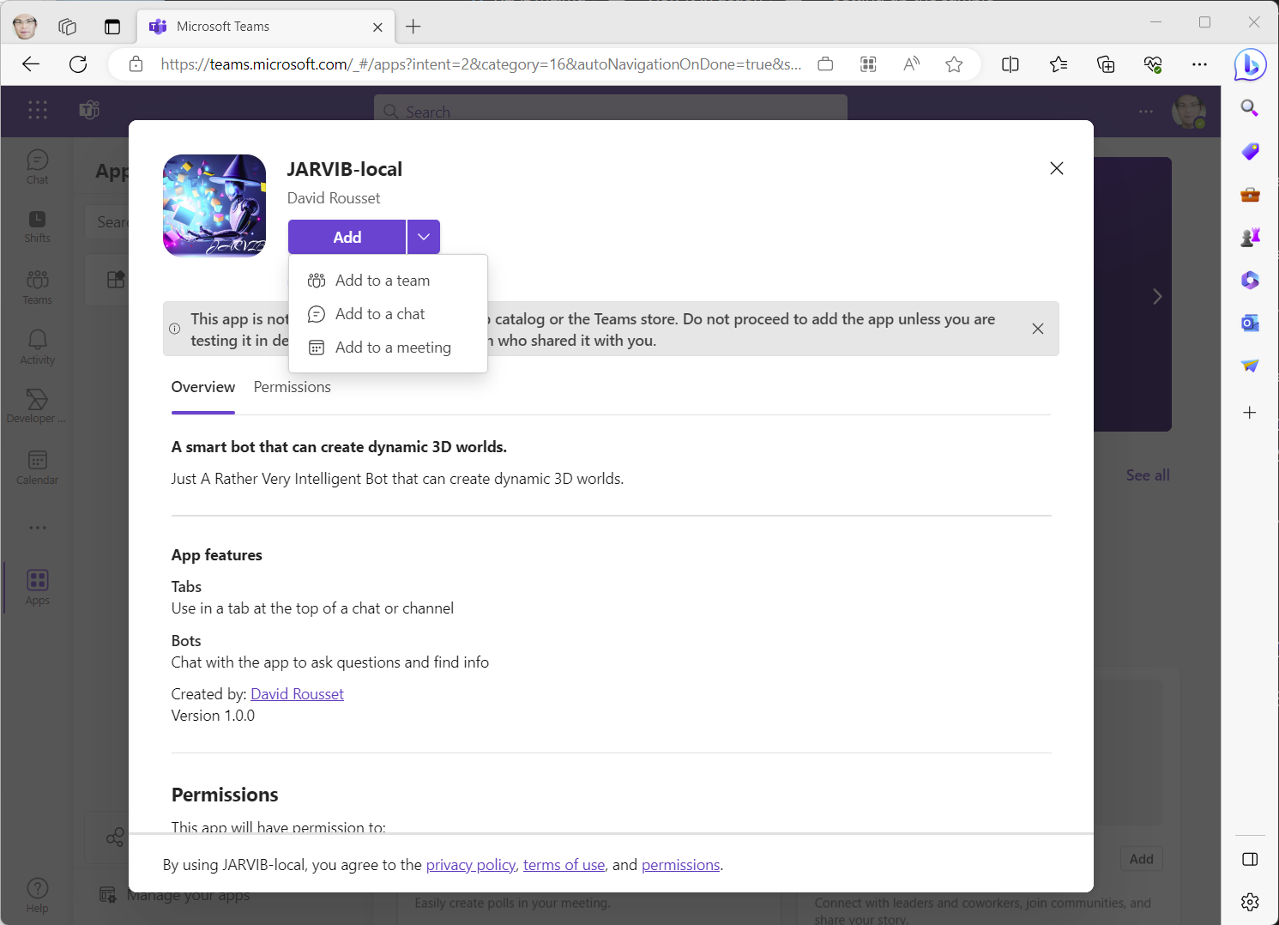Switch to the Permissions tab
Viewport: 1279px width, 925px height.
point(293,387)
